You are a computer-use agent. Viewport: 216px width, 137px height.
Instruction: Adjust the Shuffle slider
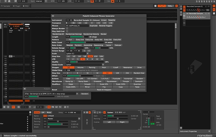87,62
